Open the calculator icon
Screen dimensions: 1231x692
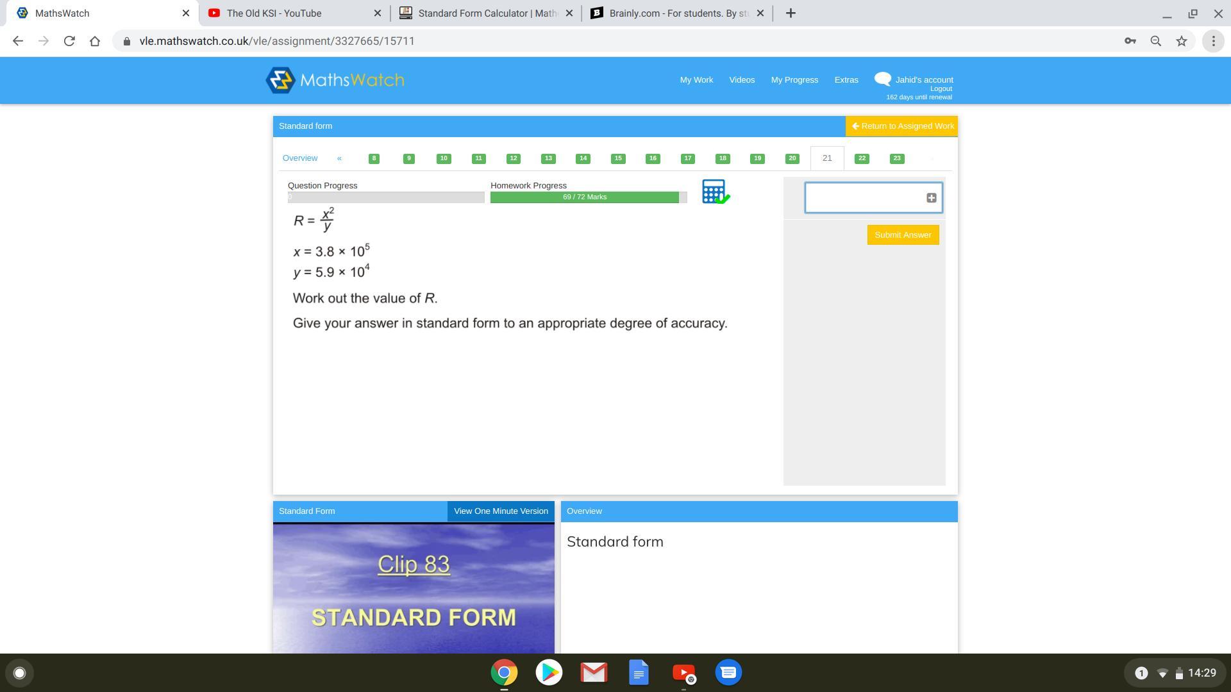pyautogui.click(x=714, y=192)
